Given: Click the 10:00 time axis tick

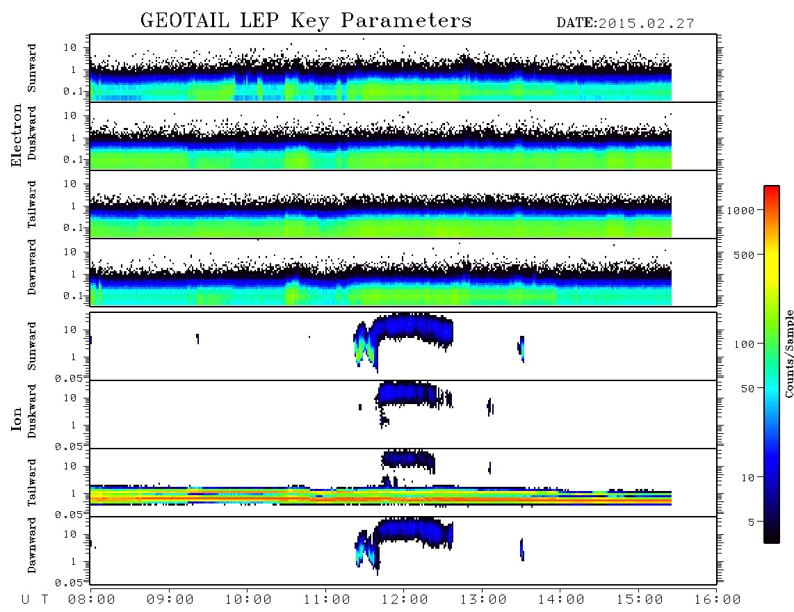Looking at the screenshot, I should click(x=248, y=599).
